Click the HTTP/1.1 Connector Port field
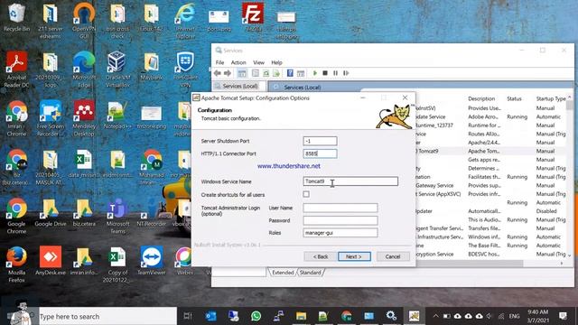The height and width of the screenshot is (325, 578). (x=320, y=153)
